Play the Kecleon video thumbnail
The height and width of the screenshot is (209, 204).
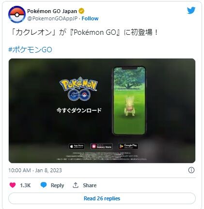point(102,111)
